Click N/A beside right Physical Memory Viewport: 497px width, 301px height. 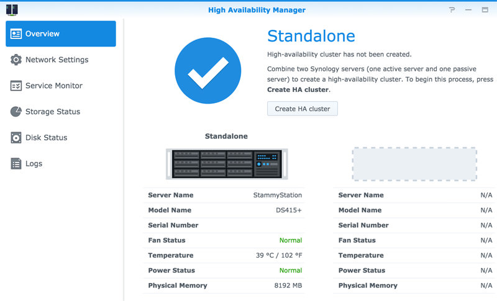tap(486, 285)
